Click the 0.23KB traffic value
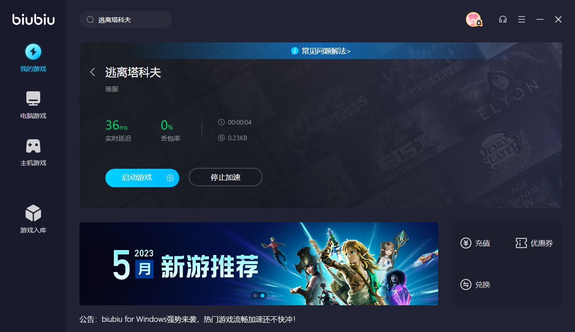This screenshot has height=332, width=575. tap(238, 138)
